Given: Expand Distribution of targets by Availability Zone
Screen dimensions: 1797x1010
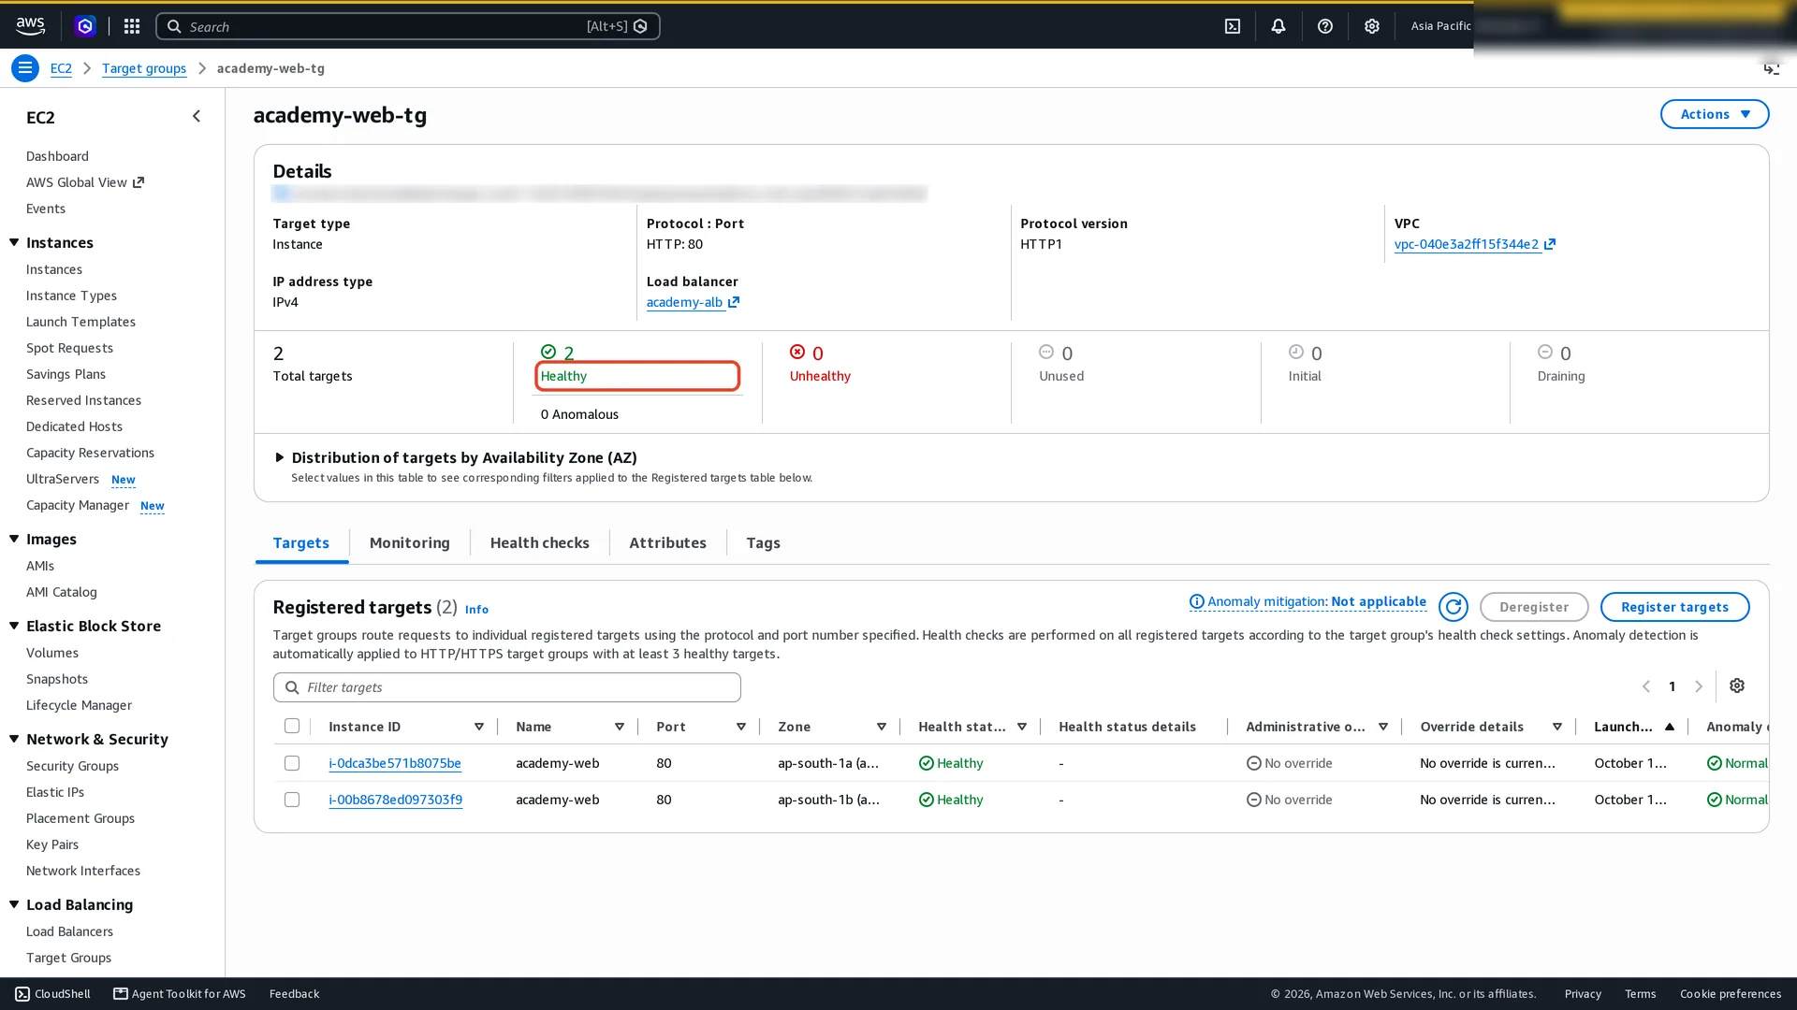Looking at the screenshot, I should [279, 457].
